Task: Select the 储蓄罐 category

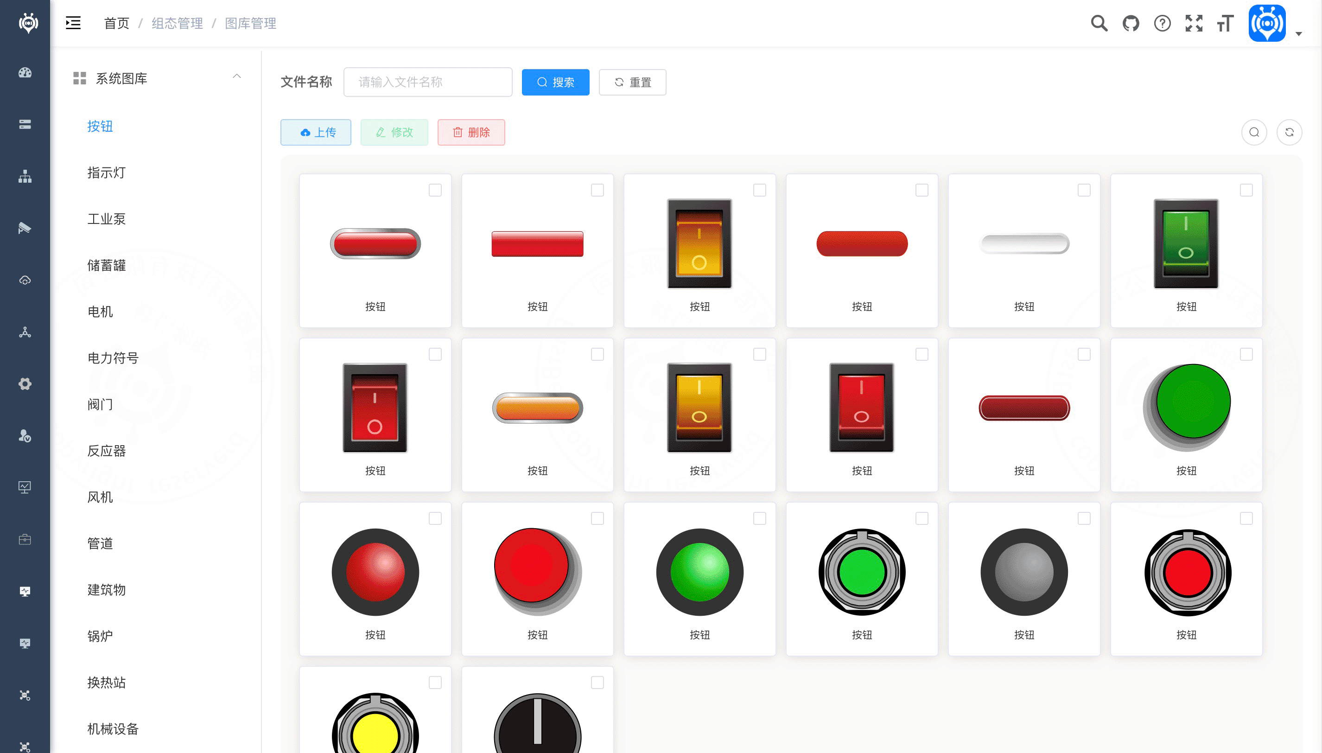Action: point(107,265)
